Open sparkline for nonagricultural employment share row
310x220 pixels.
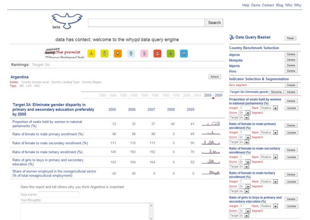[x=211, y=173]
